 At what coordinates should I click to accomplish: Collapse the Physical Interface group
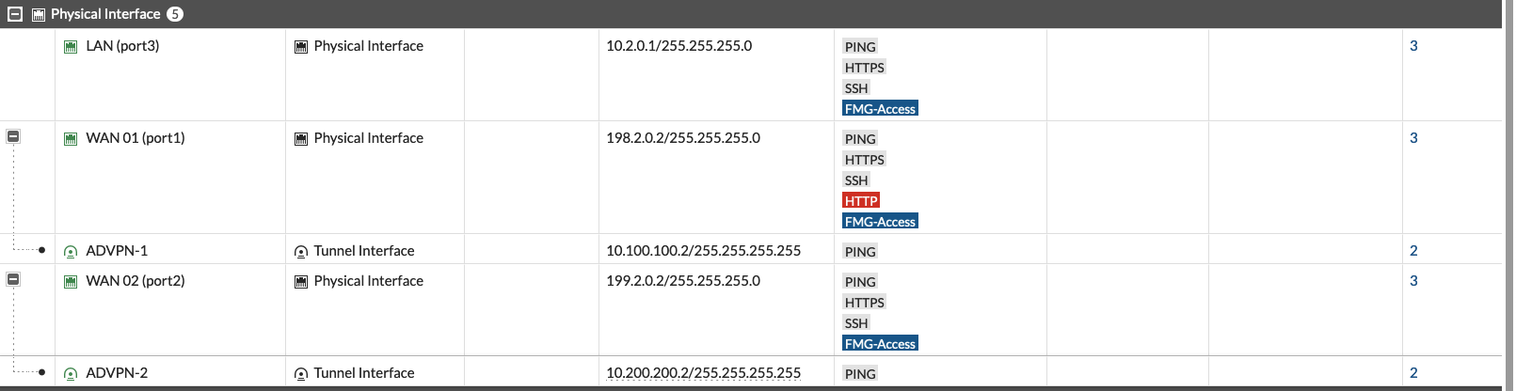point(15,14)
